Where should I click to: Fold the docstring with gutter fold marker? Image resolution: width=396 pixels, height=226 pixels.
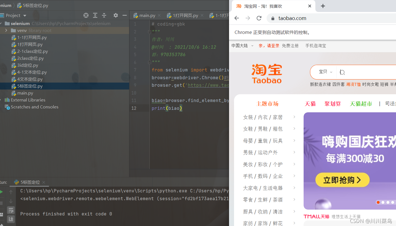(x=149, y=32)
